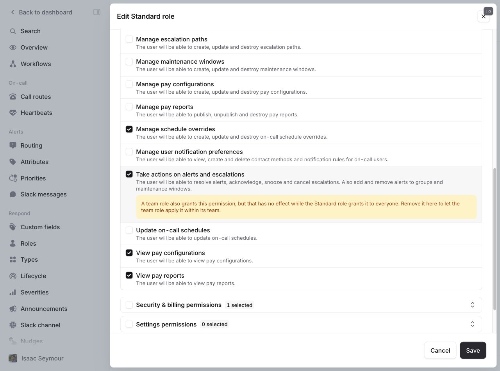
Task: Uncheck Take actions on alerts and escalations
Action: (x=129, y=175)
